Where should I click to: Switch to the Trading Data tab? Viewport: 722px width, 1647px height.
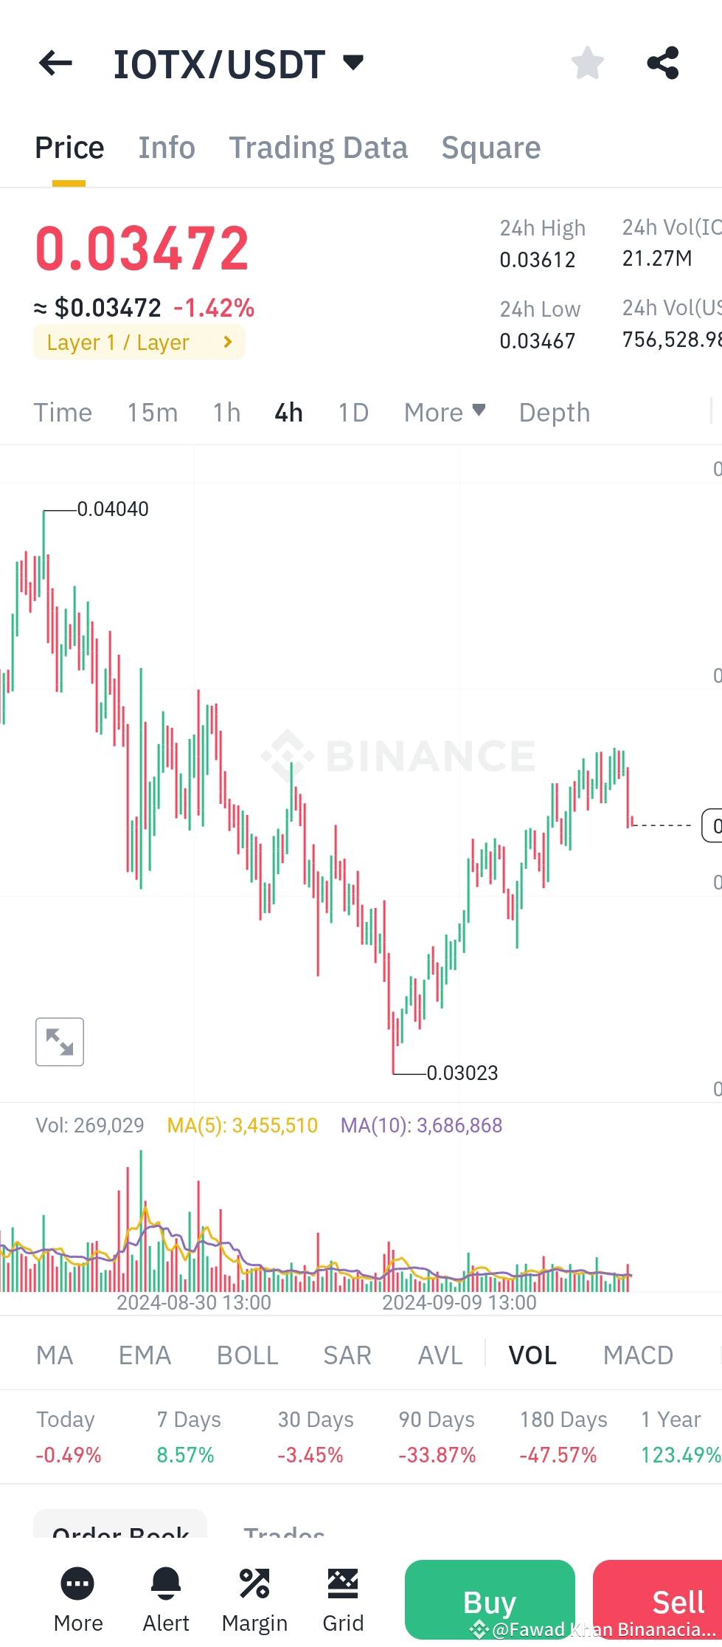tap(319, 147)
